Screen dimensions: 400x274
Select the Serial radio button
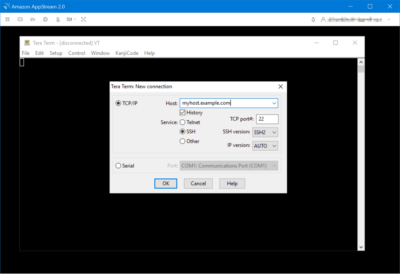point(118,166)
